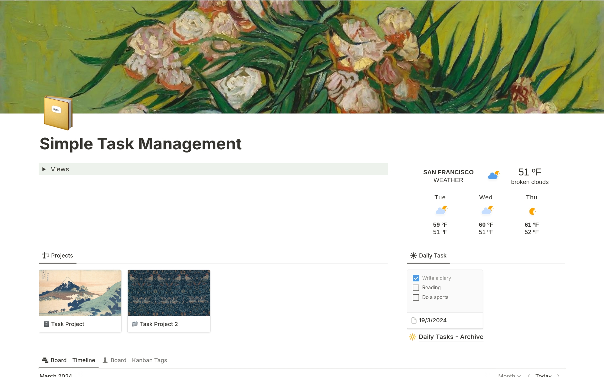Expand the Views section

pos(44,169)
